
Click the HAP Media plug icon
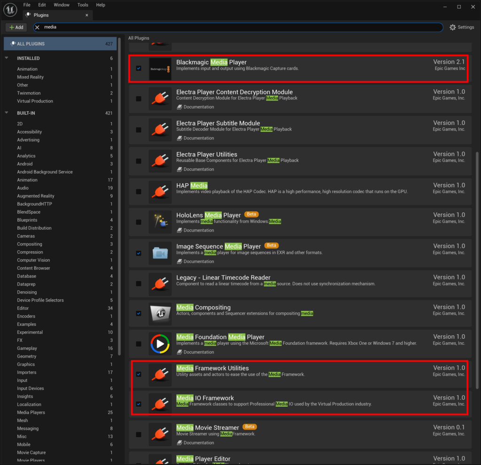point(160,192)
